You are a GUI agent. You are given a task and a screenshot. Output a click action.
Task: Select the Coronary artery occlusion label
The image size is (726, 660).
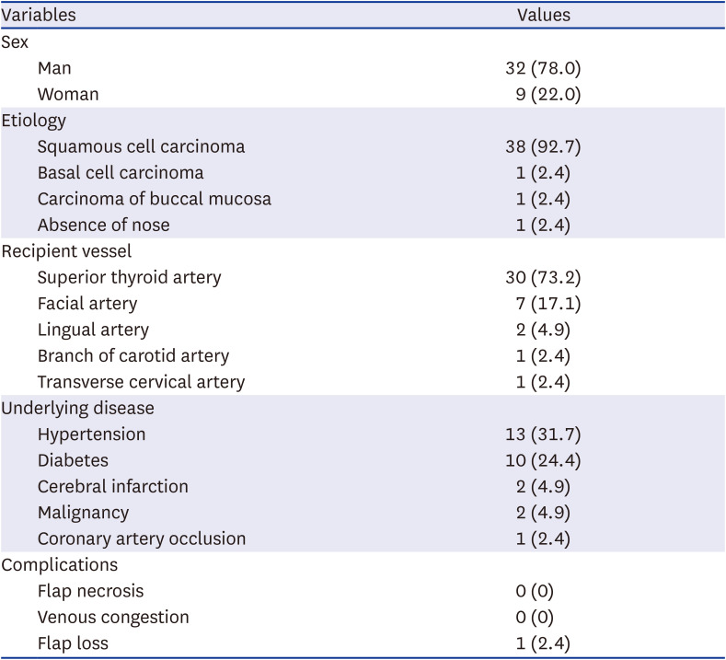tap(142, 538)
